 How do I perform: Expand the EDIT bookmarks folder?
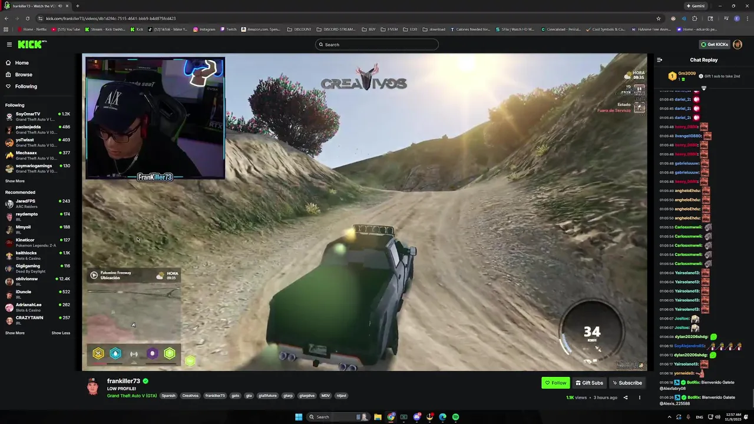[411, 29]
